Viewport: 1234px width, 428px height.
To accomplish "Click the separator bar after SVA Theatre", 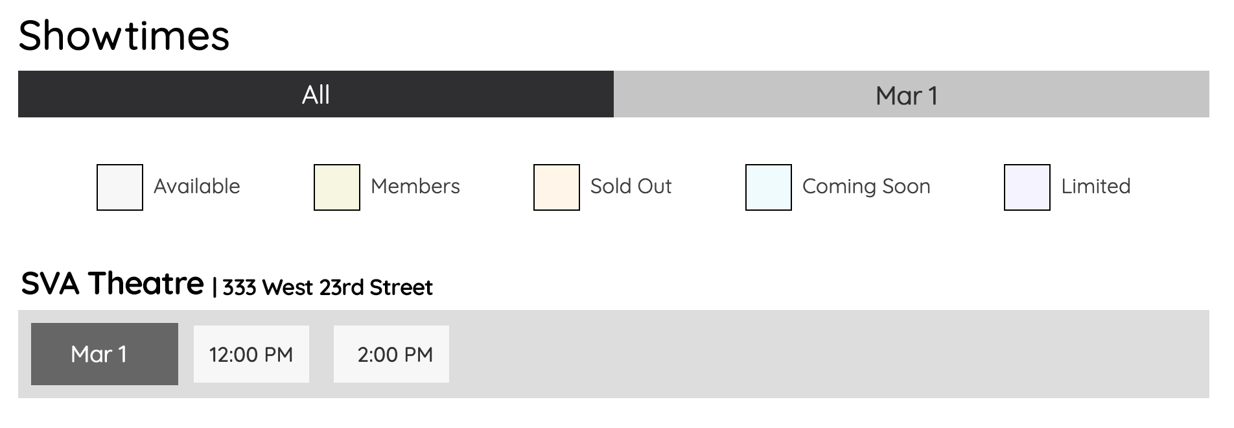I will tap(215, 287).
